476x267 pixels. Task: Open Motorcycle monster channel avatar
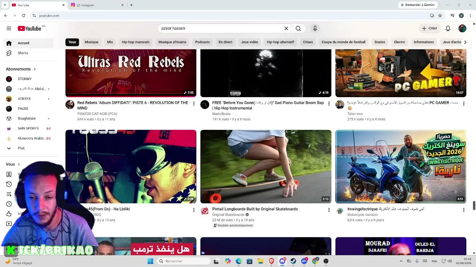coord(340,211)
